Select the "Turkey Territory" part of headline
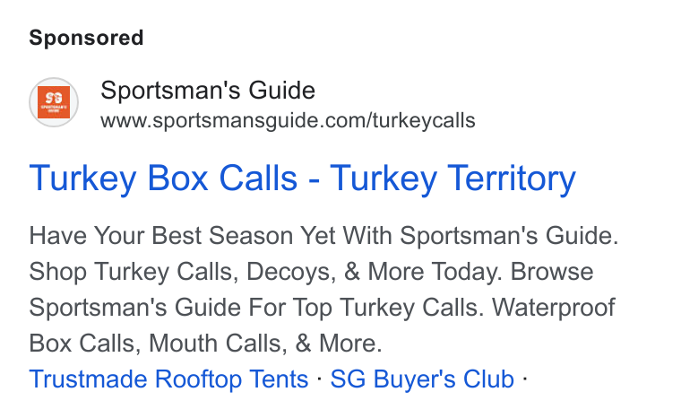The height and width of the screenshot is (418, 681). 453,179
